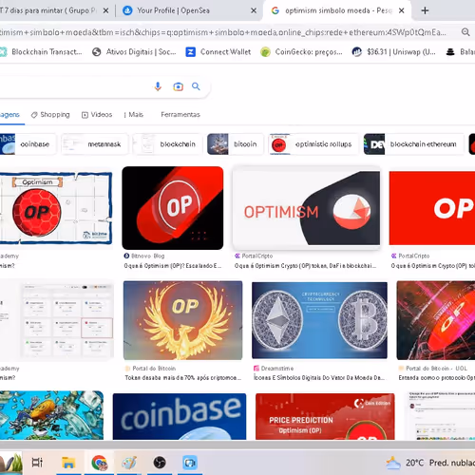Open the Task View taskbar icon

tap(37, 463)
